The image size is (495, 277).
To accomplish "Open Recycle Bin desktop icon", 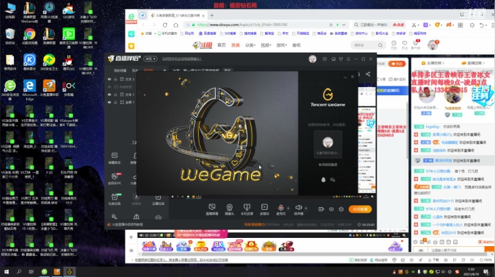I will pyautogui.click(x=10, y=36).
